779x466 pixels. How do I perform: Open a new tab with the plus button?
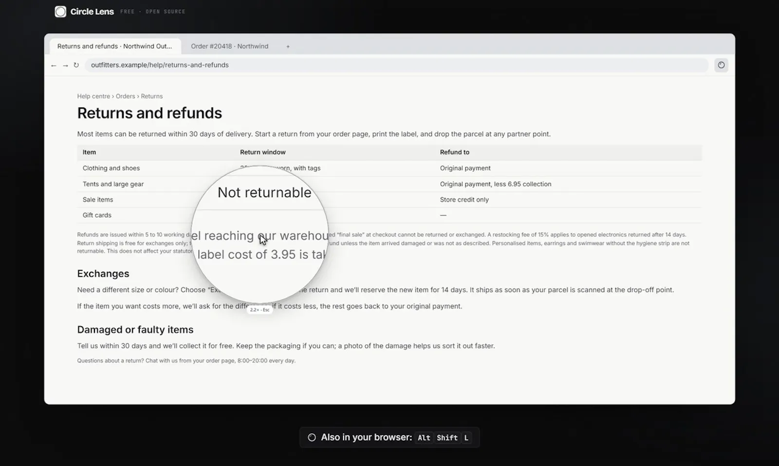(x=288, y=46)
